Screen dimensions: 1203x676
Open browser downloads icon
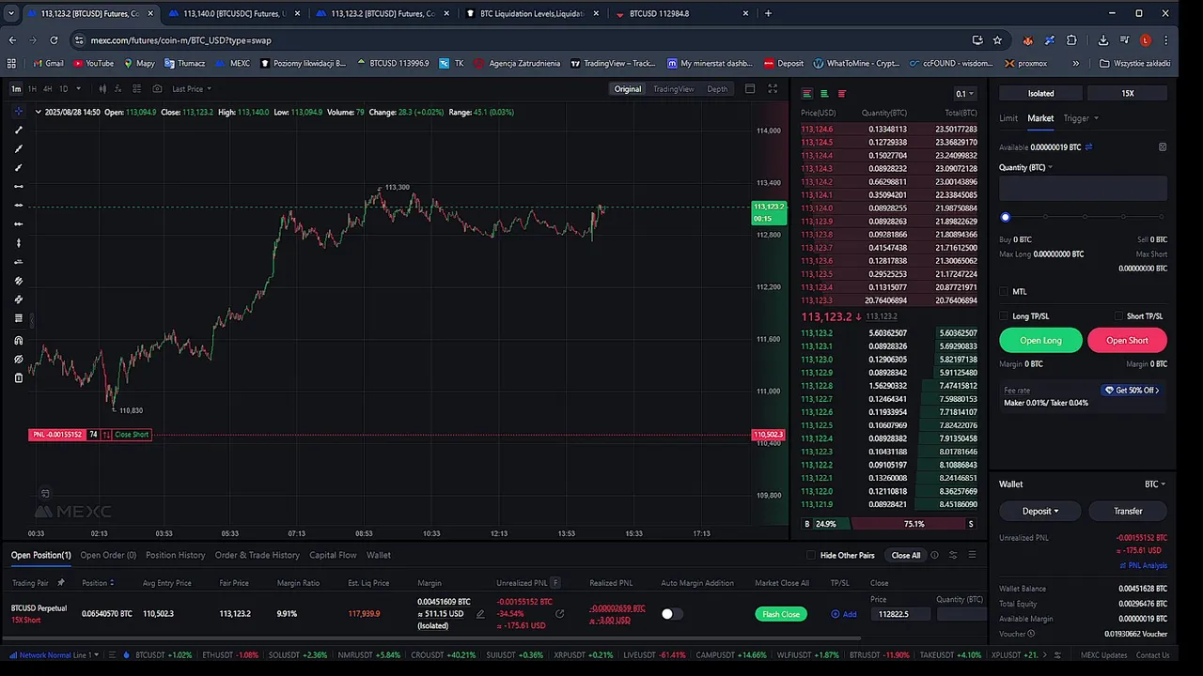[1102, 40]
